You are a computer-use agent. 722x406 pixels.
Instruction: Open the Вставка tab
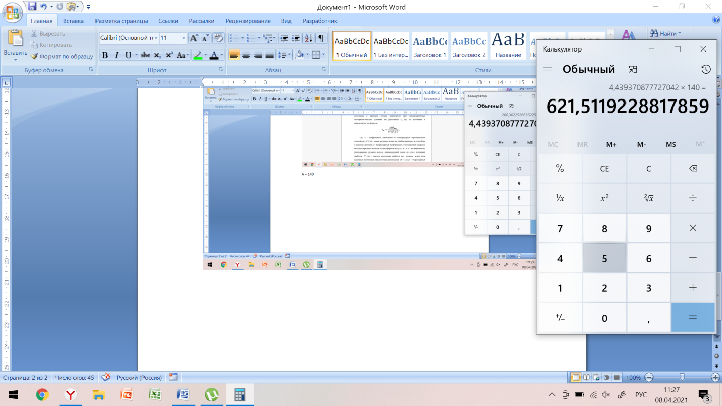point(73,21)
